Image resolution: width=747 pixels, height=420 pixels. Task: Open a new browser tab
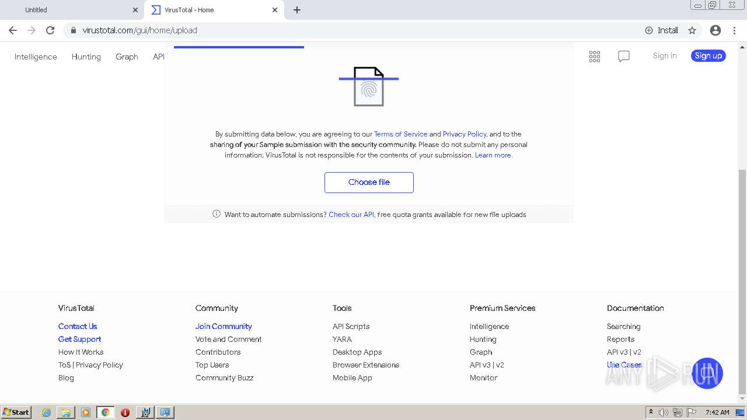coord(297,10)
